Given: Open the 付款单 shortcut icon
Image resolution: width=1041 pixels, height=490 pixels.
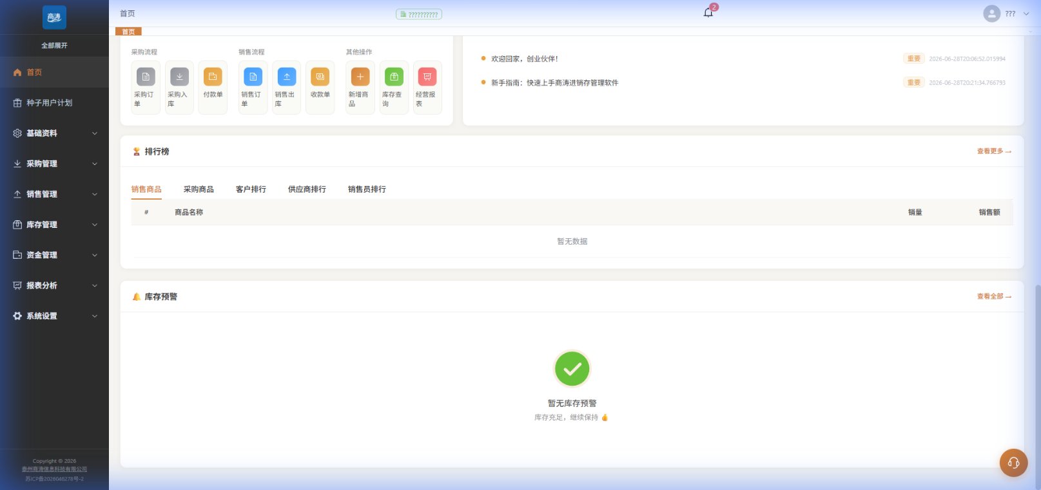Looking at the screenshot, I should click(x=213, y=77).
